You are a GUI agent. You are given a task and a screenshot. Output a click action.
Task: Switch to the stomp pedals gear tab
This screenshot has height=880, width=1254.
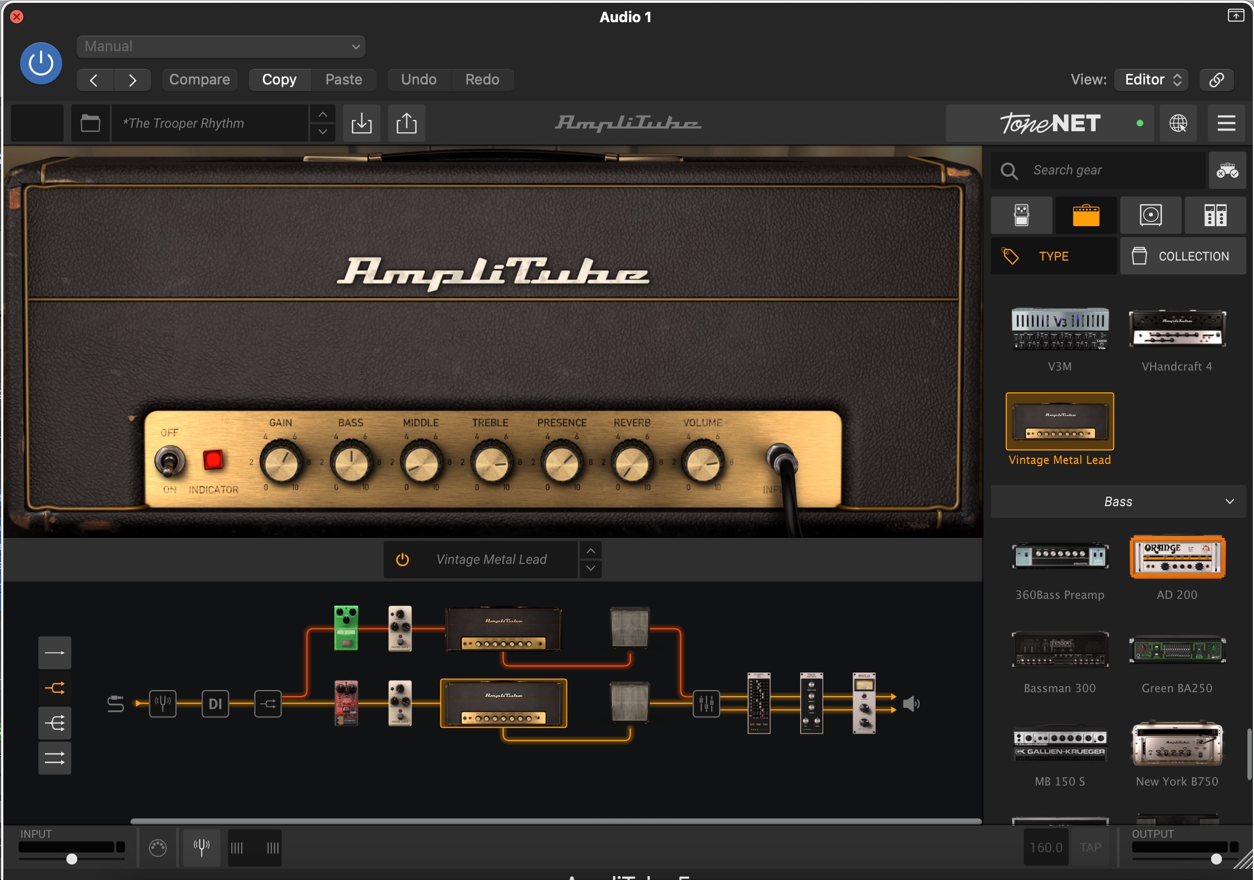[x=1021, y=215]
